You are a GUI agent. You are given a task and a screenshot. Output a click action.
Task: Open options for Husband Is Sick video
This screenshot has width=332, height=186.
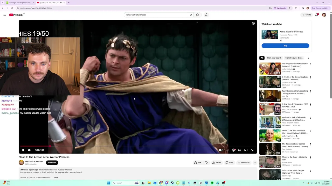point(310,118)
